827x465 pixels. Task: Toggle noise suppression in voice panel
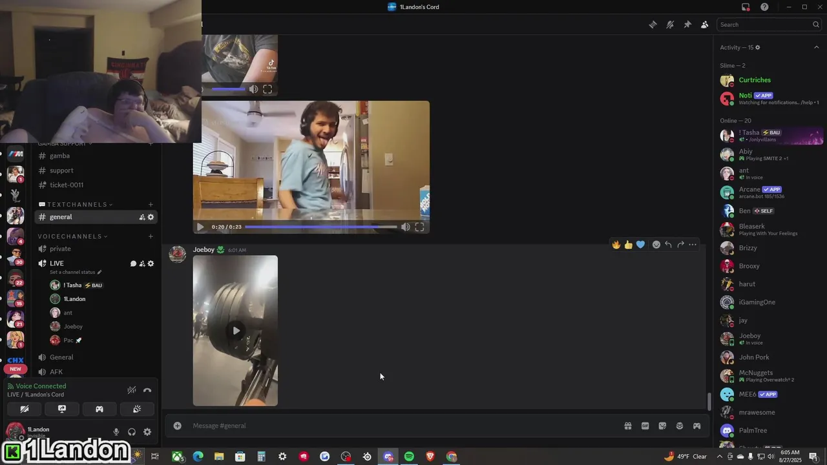132,390
